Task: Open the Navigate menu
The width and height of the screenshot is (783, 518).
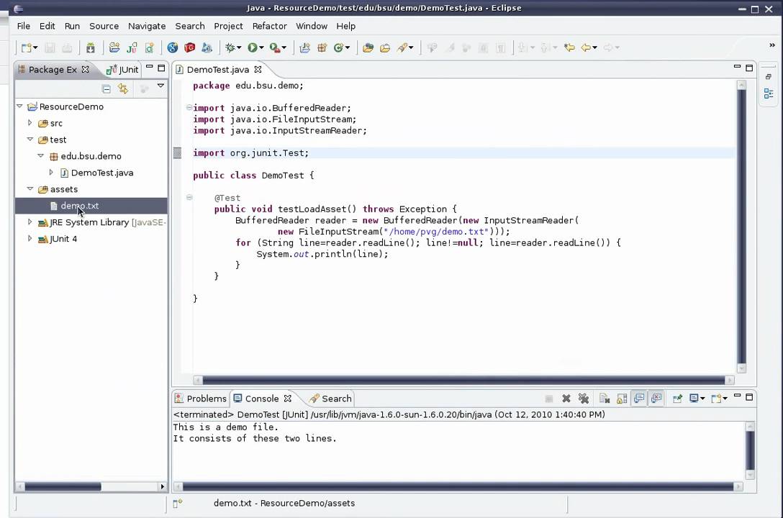Action: (147, 26)
